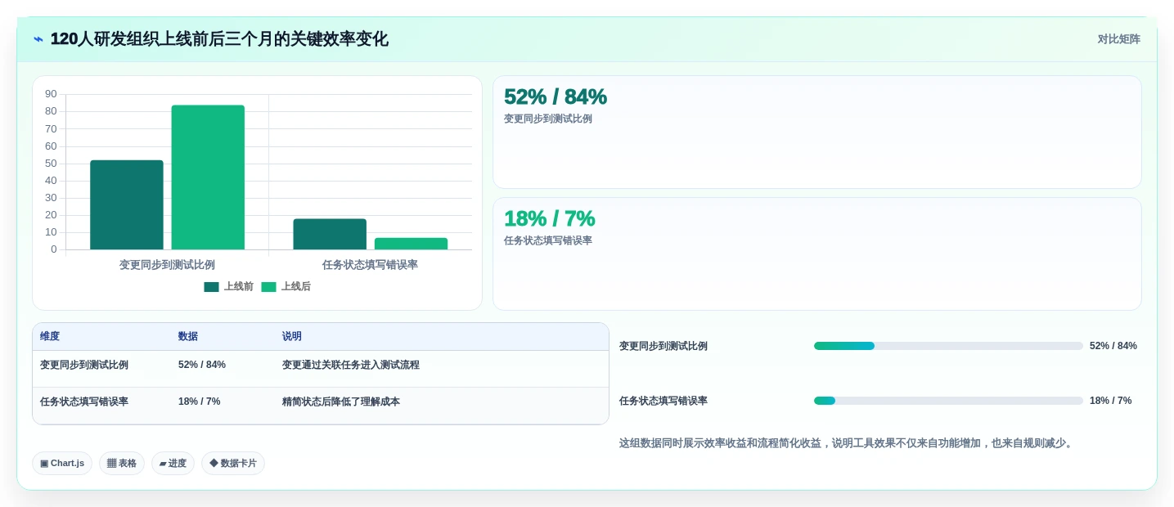Click the light green 84 bar for 变更同步到测试比例
The image size is (1174, 507).
tap(208, 177)
